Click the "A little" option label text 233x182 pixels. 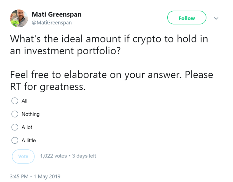click(29, 141)
